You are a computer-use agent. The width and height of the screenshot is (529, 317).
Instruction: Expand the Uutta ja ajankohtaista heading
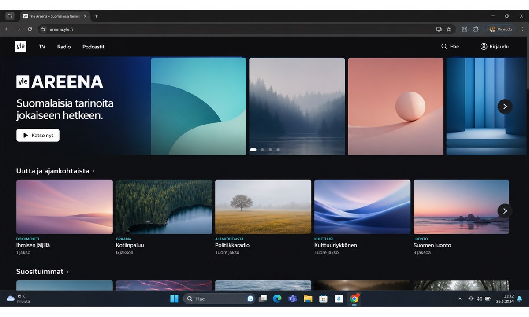pos(56,171)
